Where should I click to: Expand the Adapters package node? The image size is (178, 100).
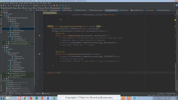pos(8,20)
